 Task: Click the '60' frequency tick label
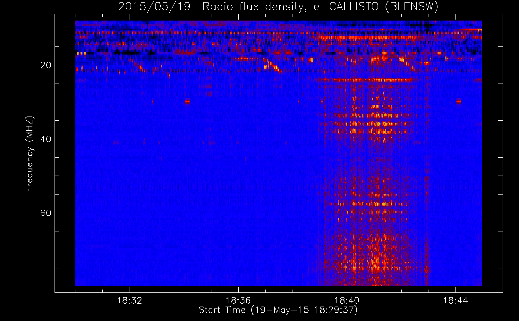[46, 213]
